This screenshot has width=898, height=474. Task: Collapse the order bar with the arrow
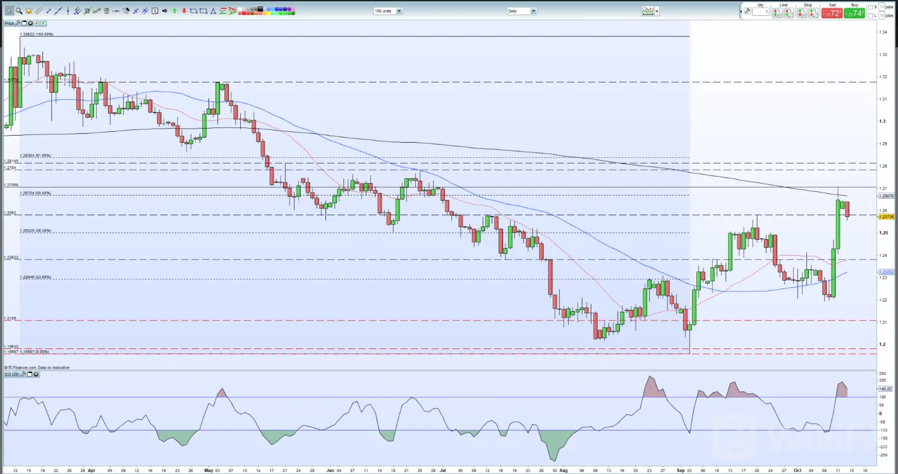tap(741, 11)
